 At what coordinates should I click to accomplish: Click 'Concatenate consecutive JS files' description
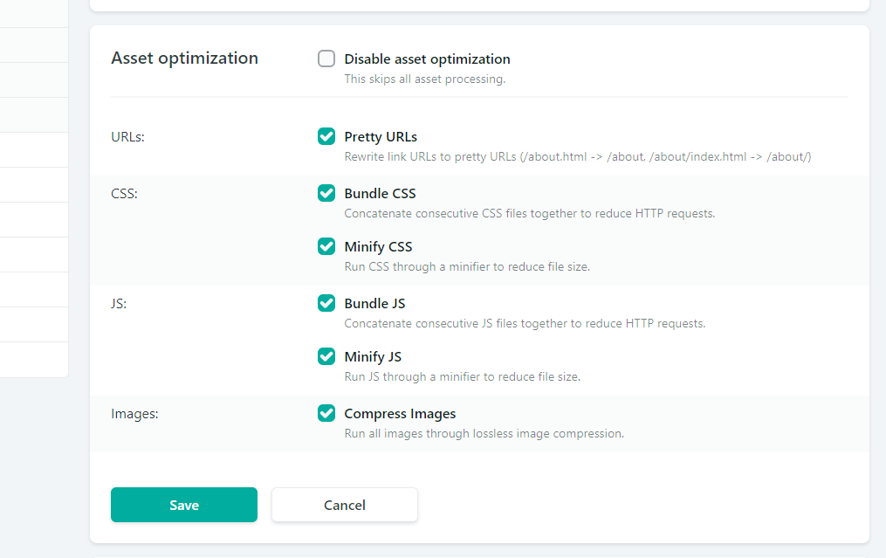click(x=525, y=323)
